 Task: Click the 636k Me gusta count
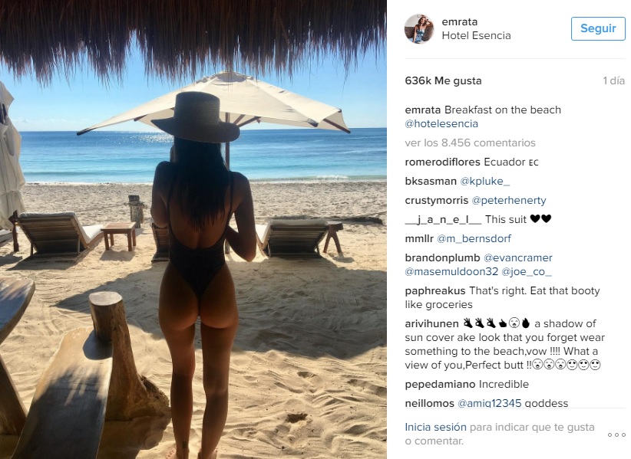point(443,80)
